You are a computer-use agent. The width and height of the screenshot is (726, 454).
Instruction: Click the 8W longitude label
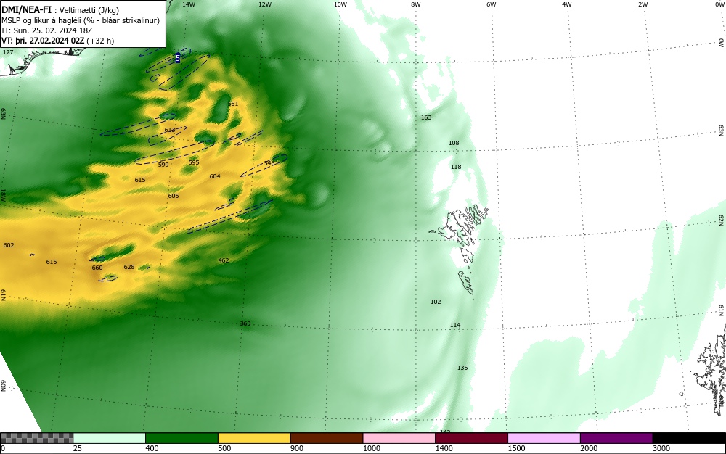click(x=416, y=4)
